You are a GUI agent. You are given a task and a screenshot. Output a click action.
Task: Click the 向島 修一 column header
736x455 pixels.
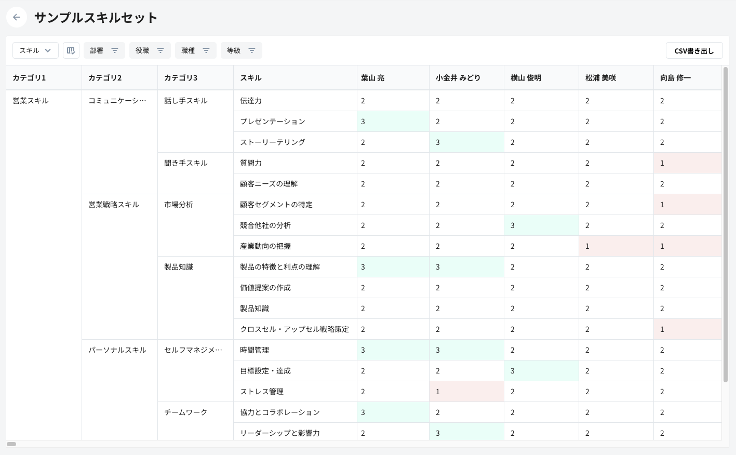(675, 78)
